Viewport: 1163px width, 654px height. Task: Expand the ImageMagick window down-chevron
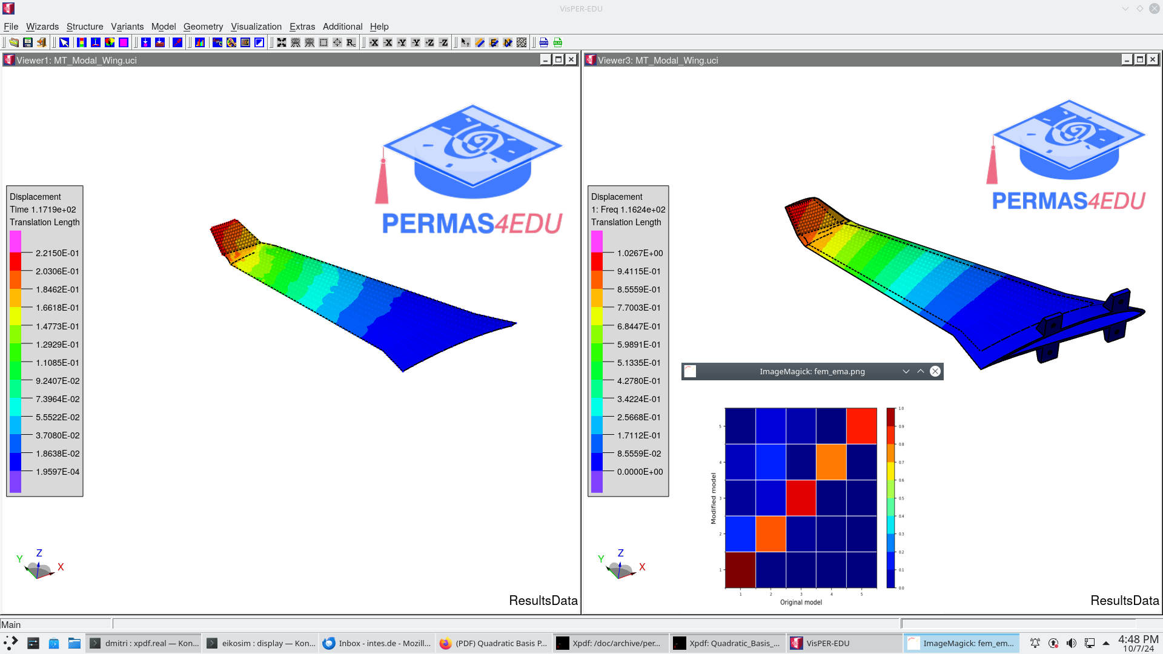[x=906, y=371]
